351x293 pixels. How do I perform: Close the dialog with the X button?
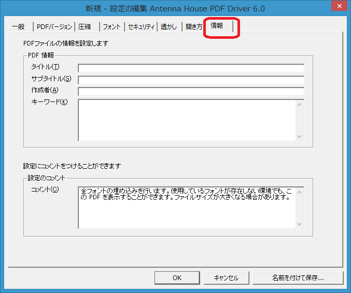click(x=340, y=6)
